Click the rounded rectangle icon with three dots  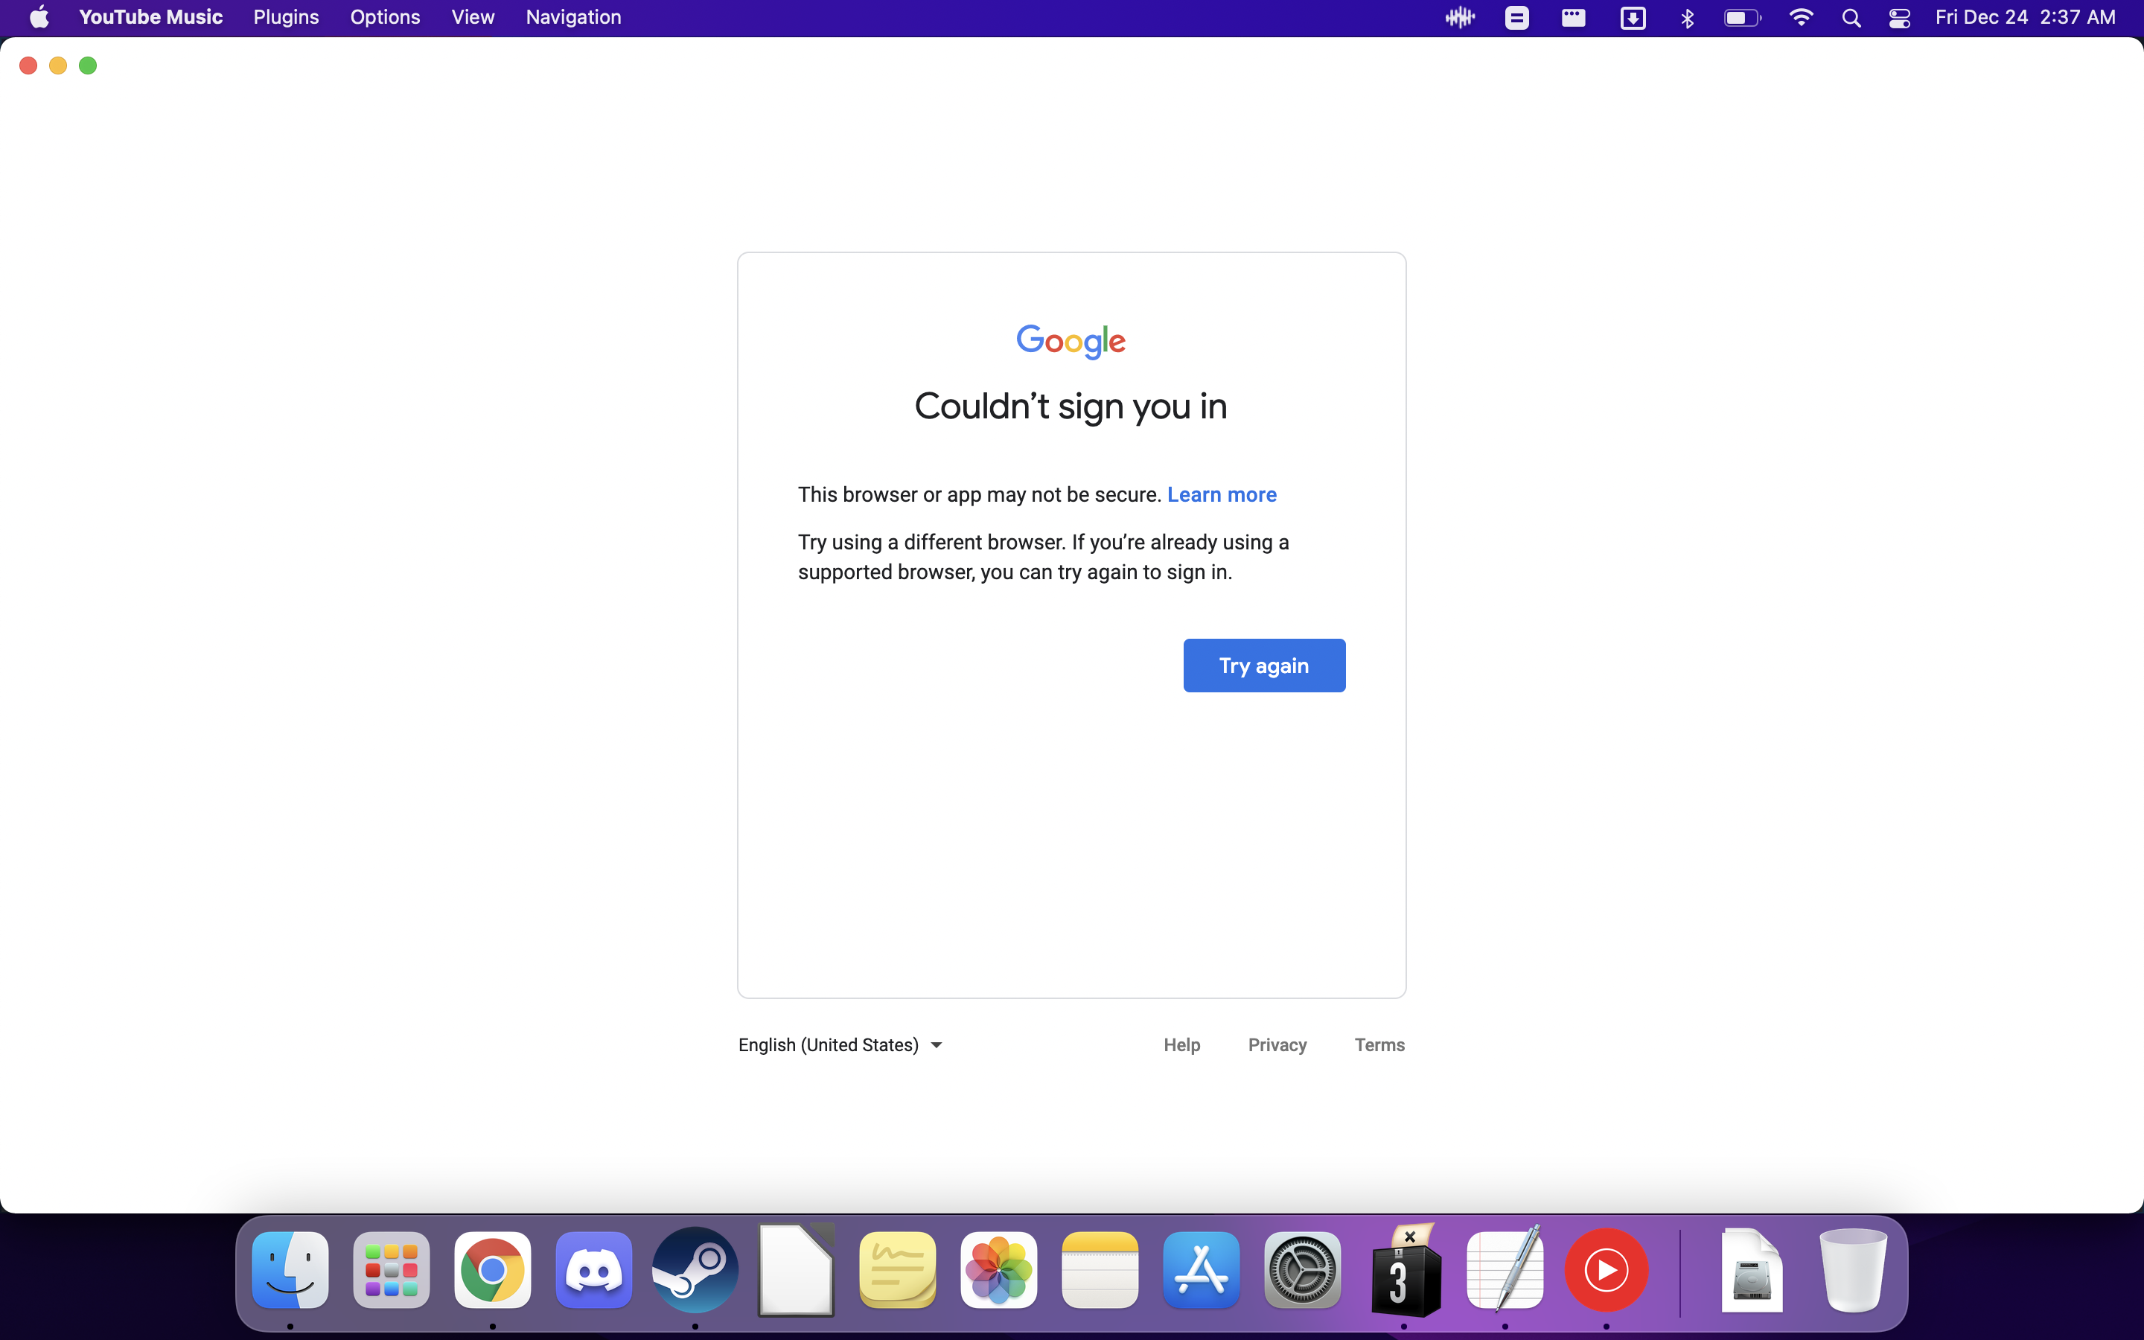coord(1574,17)
